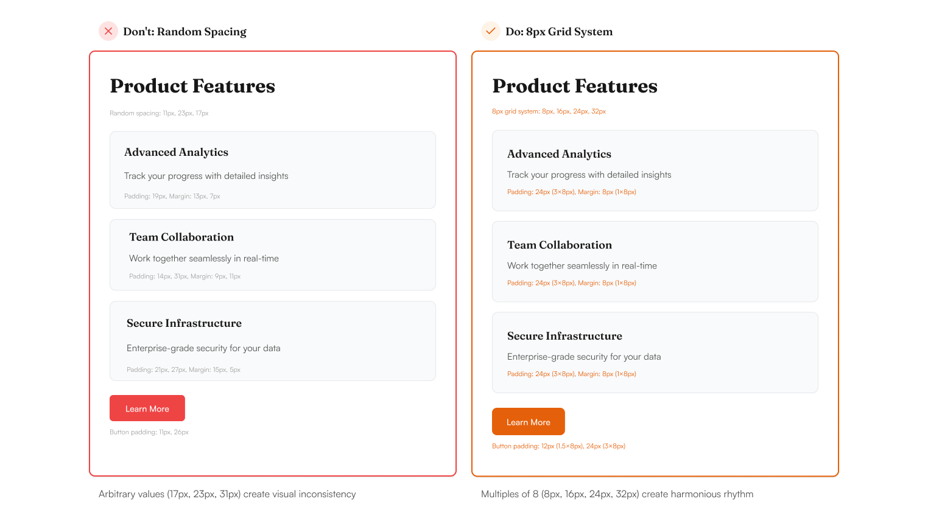Click the gray "Random spacing" caption
The width and height of the screenshot is (928, 521).
coord(159,113)
